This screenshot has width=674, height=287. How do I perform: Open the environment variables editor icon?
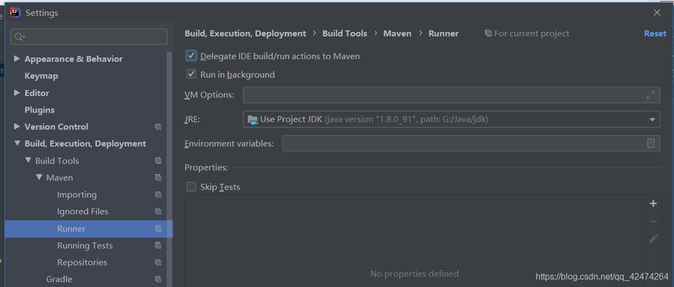(650, 143)
